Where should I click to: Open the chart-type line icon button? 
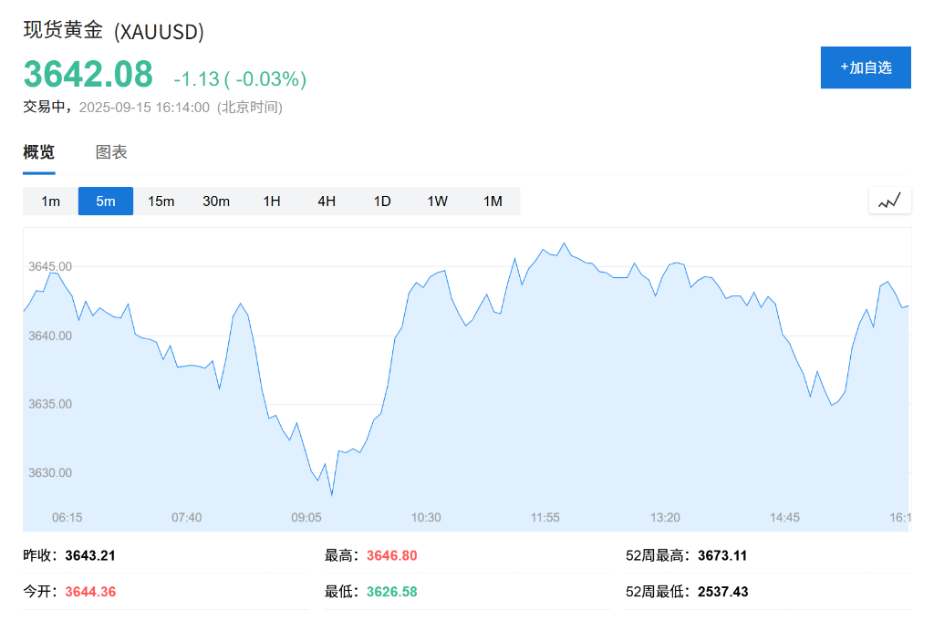890,201
